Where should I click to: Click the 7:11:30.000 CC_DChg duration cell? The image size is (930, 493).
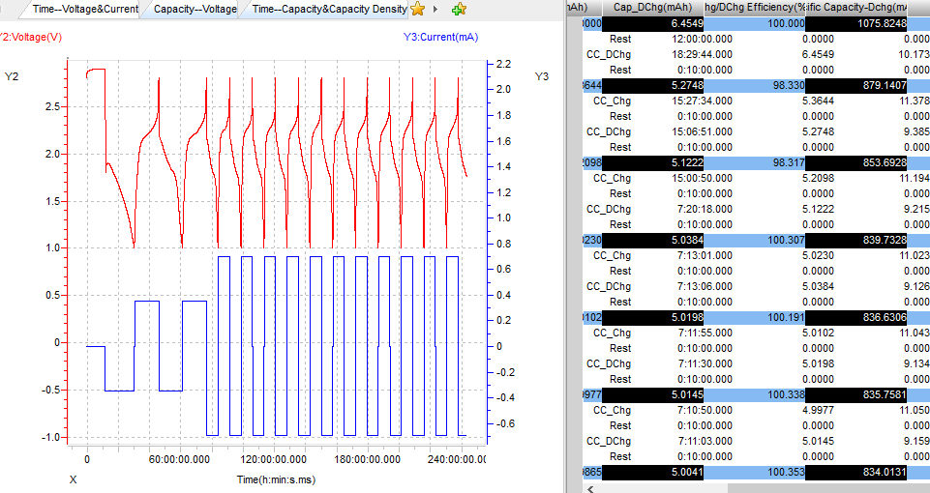click(705, 363)
